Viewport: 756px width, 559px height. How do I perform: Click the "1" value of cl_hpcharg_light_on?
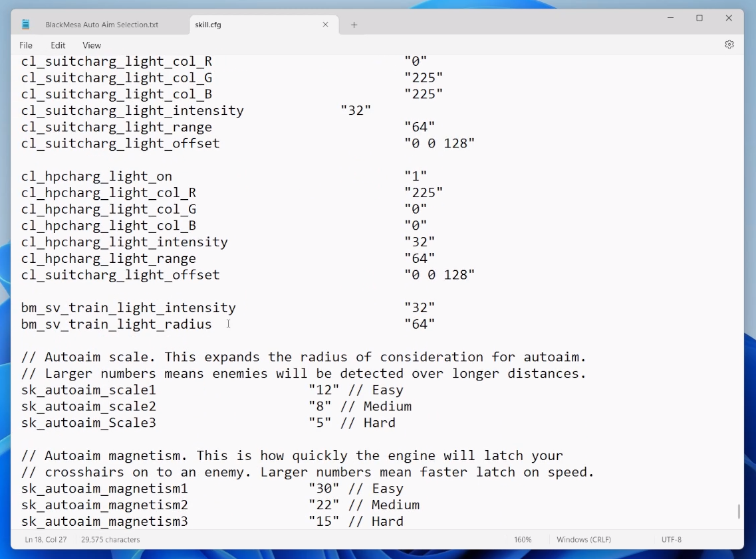(x=416, y=177)
